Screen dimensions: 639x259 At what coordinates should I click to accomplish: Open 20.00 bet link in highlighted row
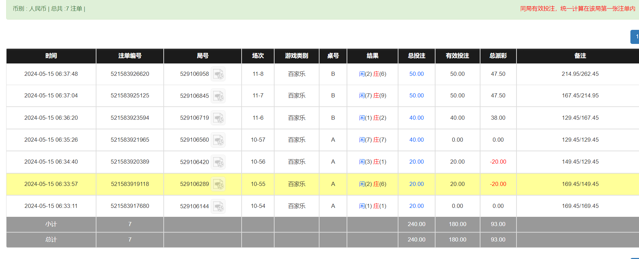[416, 184]
